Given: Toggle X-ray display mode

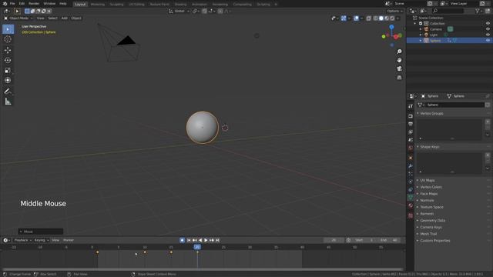Looking at the screenshot, I should pos(369,18).
